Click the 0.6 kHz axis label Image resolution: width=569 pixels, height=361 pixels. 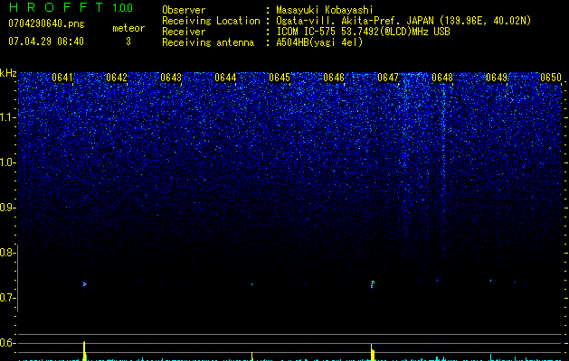coord(6,343)
